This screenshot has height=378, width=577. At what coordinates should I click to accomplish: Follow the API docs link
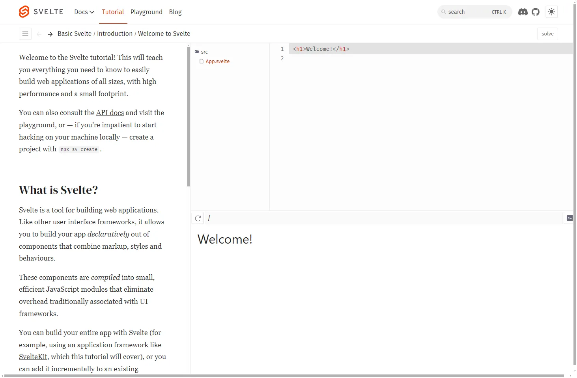(x=110, y=113)
